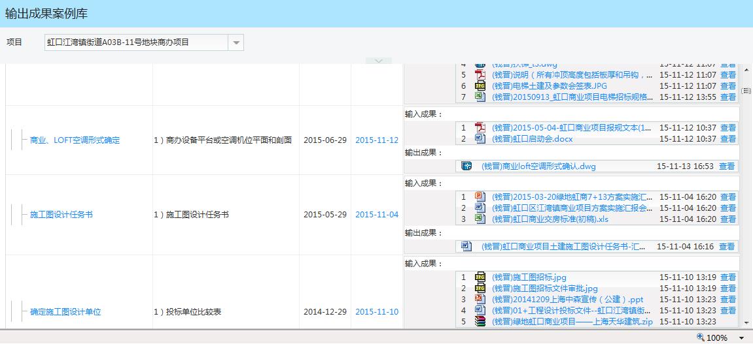The width and height of the screenshot is (753, 344).
Task: Open the zoom level 100% dropdown arrow
Action: pyautogui.click(x=741, y=338)
